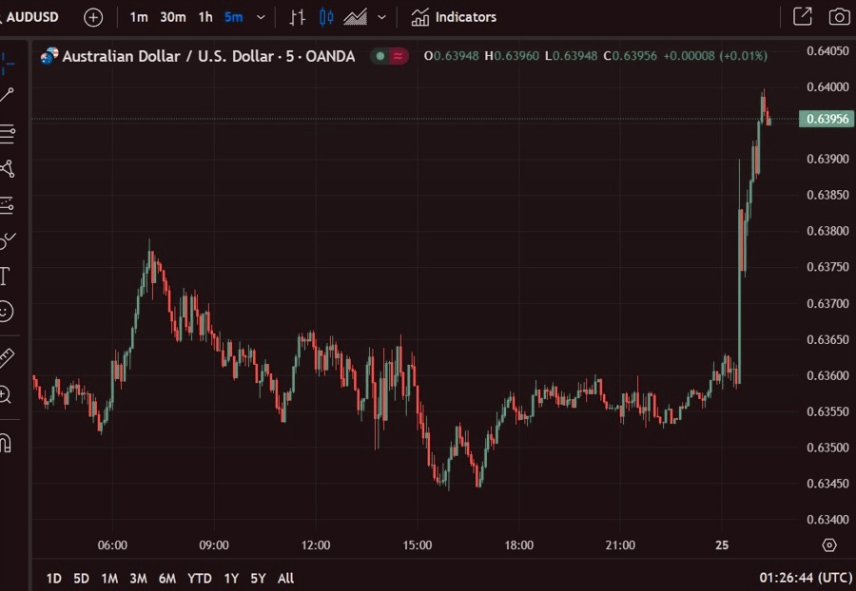Select the trend line drawing tool
856x591 pixels.
[x=7, y=94]
